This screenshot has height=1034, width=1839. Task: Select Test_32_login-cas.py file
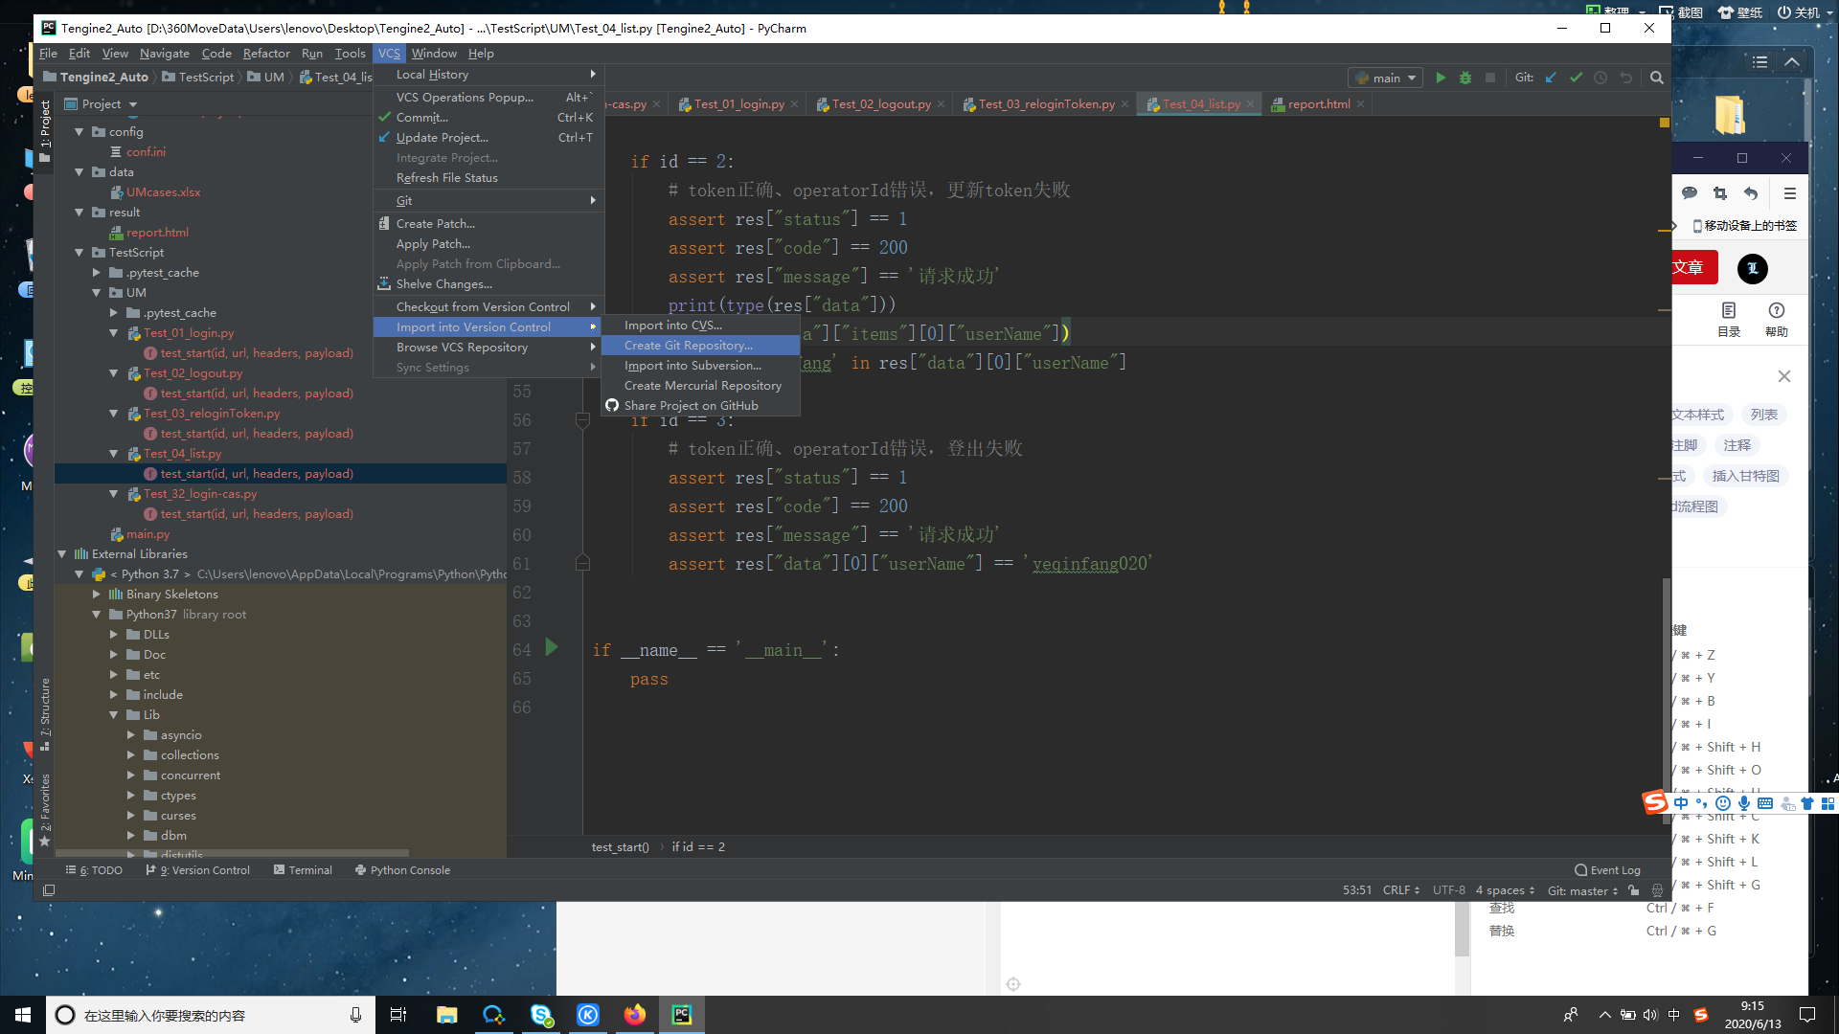(200, 494)
